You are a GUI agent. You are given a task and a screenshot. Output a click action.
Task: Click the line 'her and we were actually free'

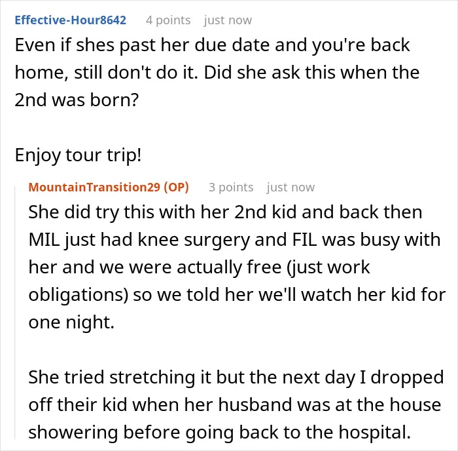tap(199, 267)
